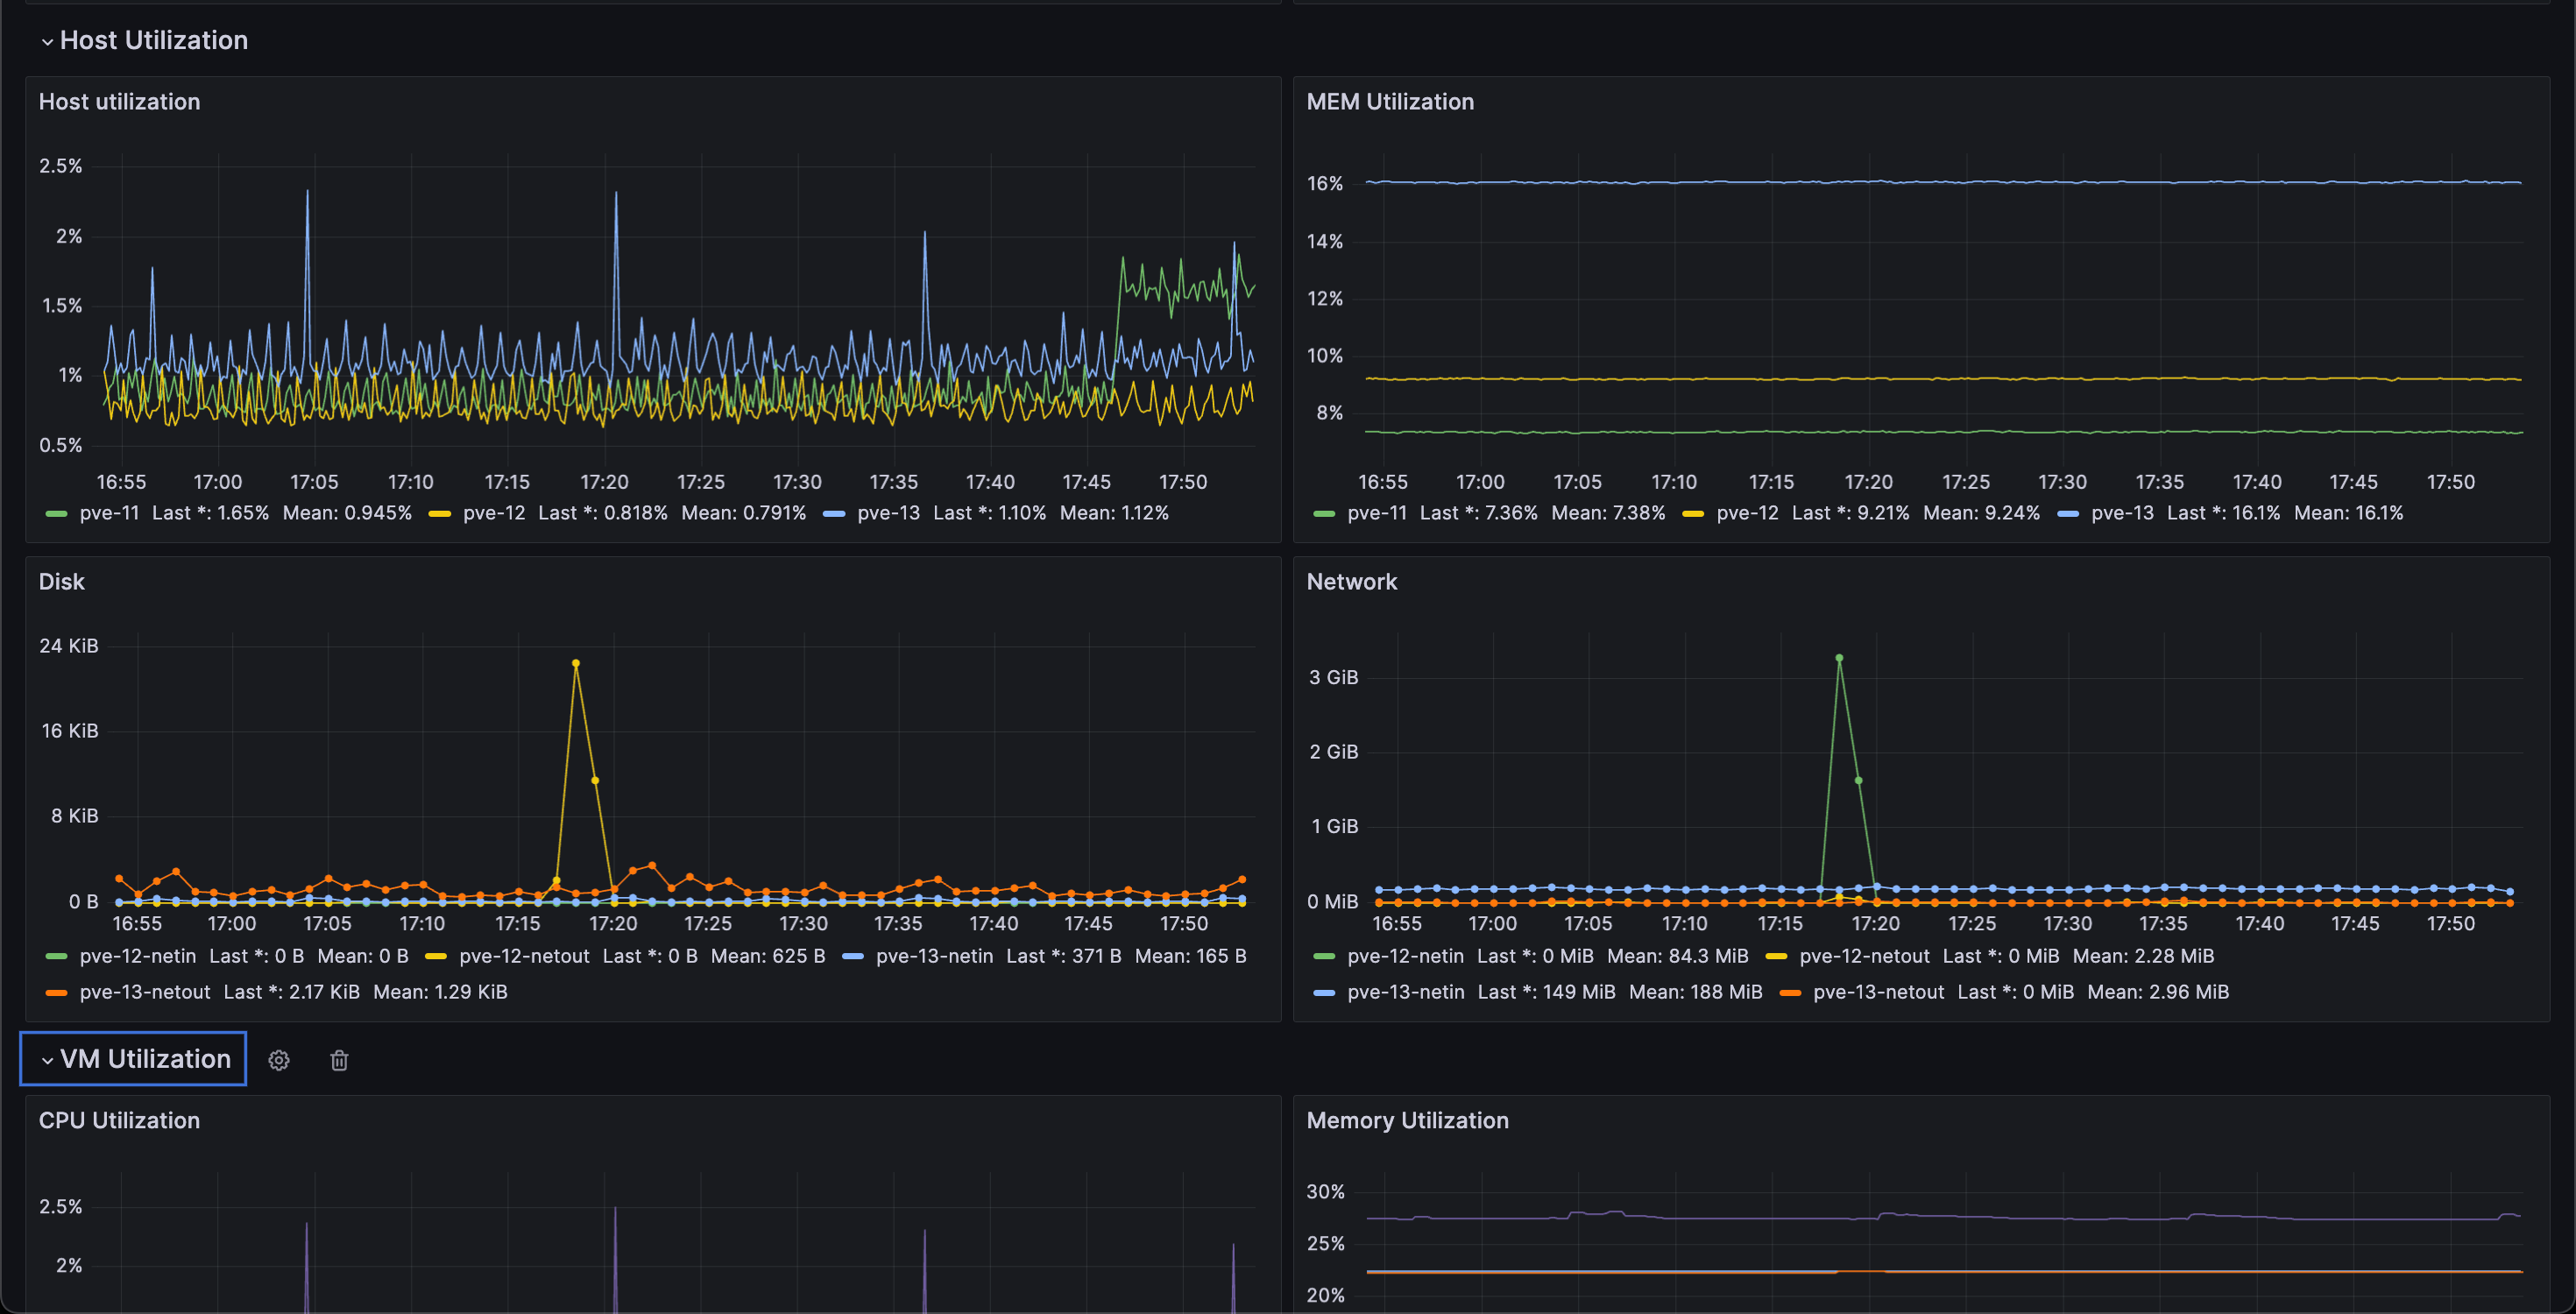Toggle pve-13 series in MEM Utilization legend
This screenshot has width=2576, height=1314.
coord(2122,513)
